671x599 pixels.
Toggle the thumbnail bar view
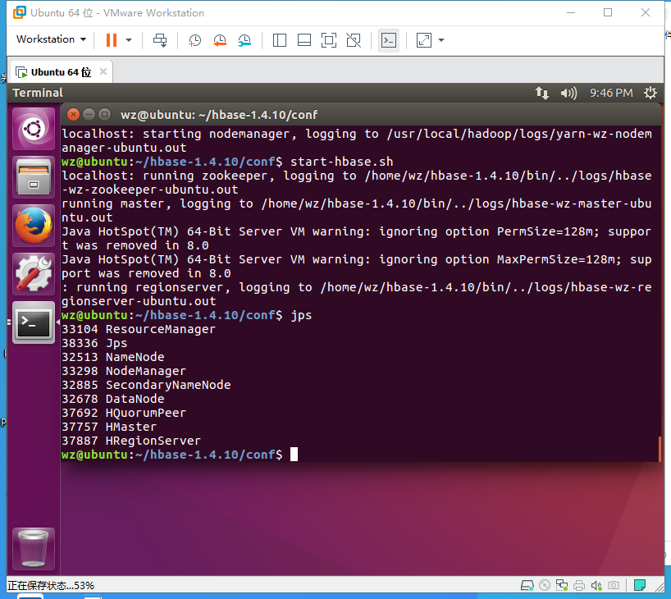(304, 40)
